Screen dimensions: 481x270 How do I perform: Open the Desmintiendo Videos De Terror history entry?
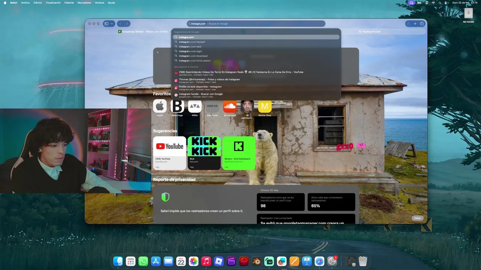point(256,73)
